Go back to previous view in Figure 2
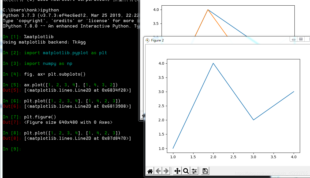 click(158, 171)
